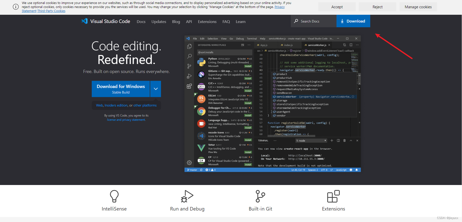
Task: Click the sync icon in status bar
Action: 201,170
